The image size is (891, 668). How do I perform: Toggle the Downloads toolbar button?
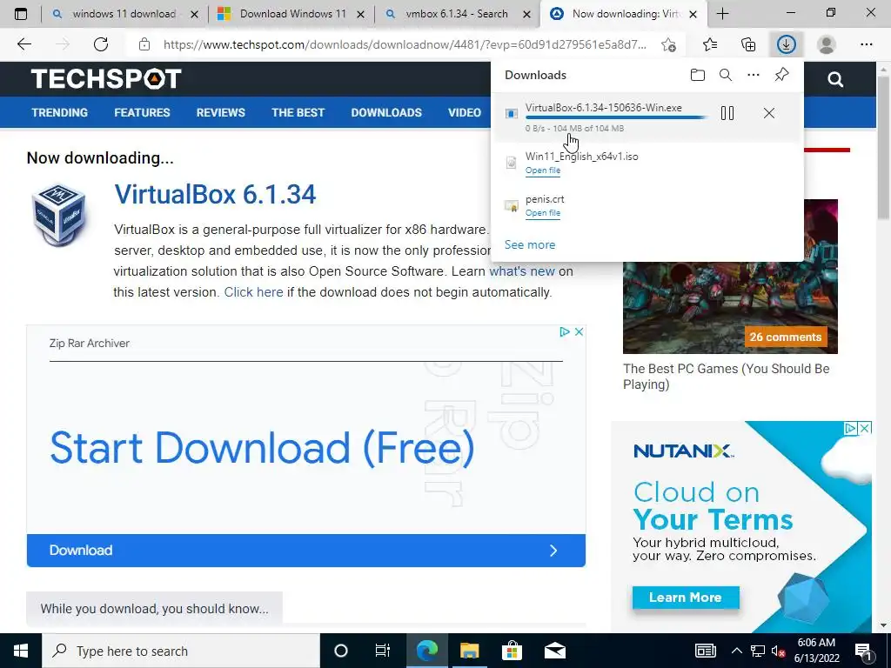pos(787,44)
